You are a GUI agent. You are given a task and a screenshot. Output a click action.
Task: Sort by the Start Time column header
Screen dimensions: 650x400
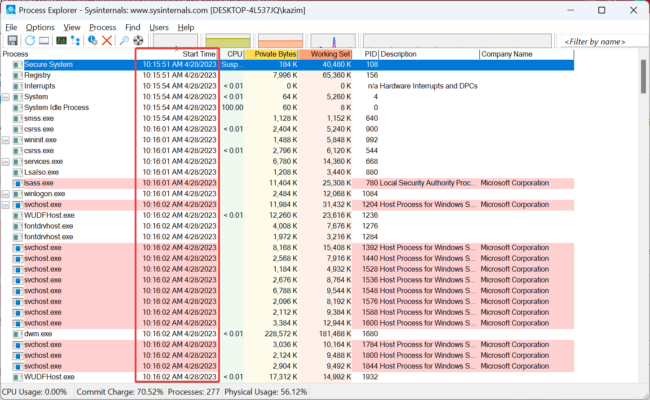(x=177, y=54)
